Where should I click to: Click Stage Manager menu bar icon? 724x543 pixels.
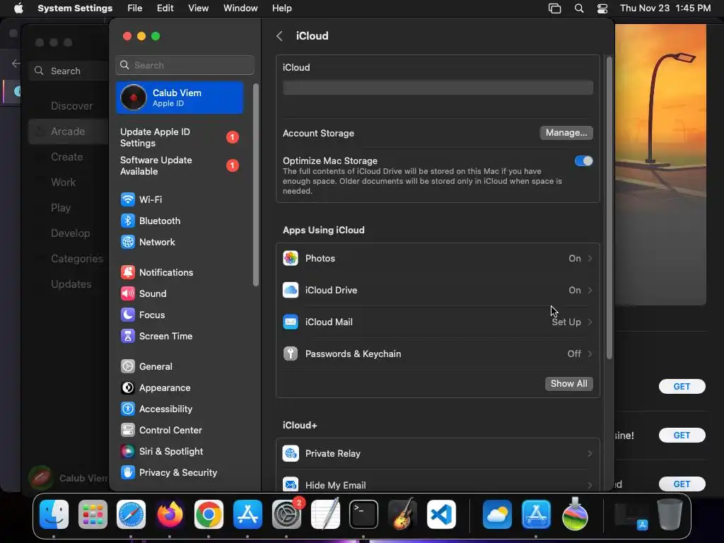(554, 8)
